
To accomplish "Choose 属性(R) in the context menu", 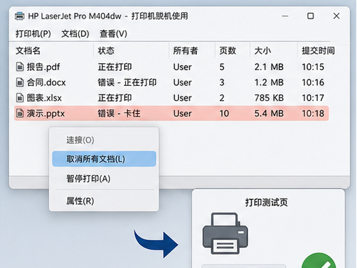I will (x=104, y=201).
